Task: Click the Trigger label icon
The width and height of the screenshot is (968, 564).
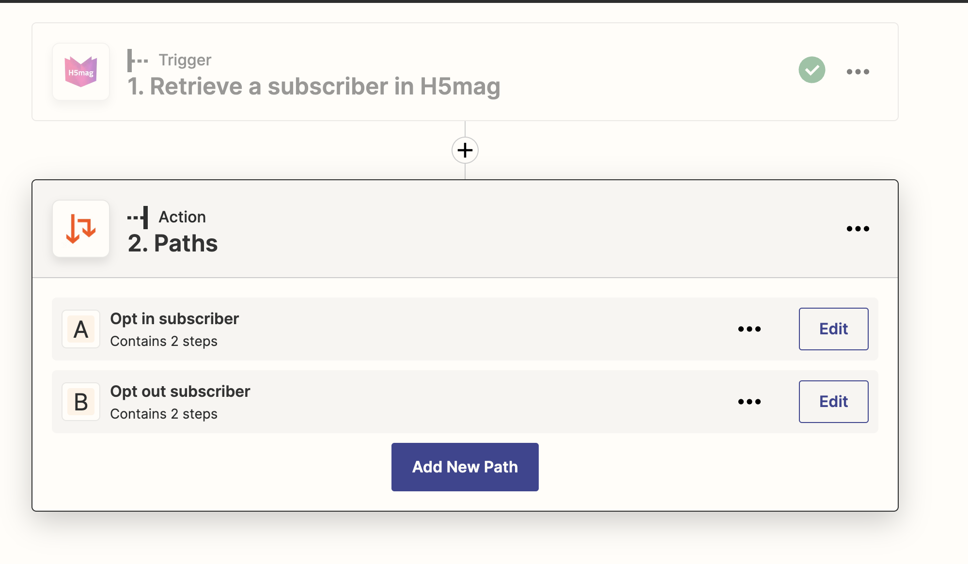Action: (138, 61)
